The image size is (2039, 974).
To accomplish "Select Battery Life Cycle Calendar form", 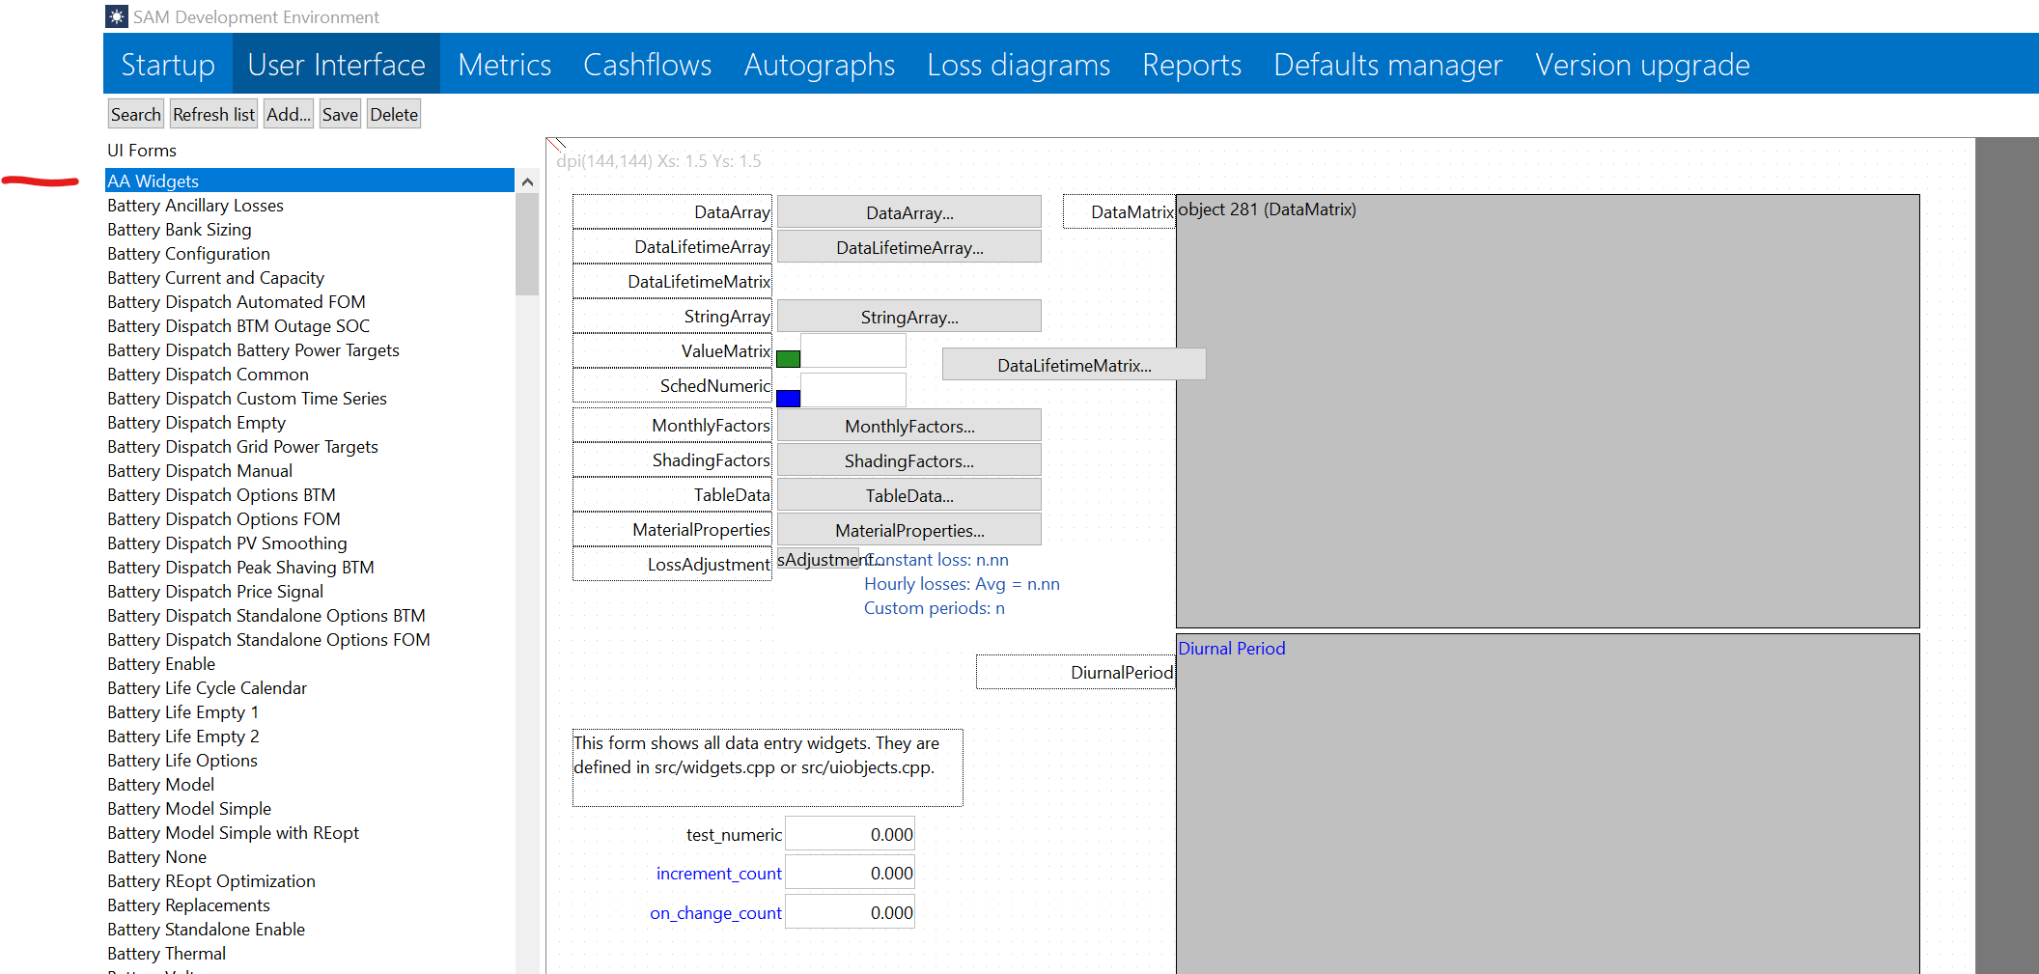I will [x=207, y=687].
